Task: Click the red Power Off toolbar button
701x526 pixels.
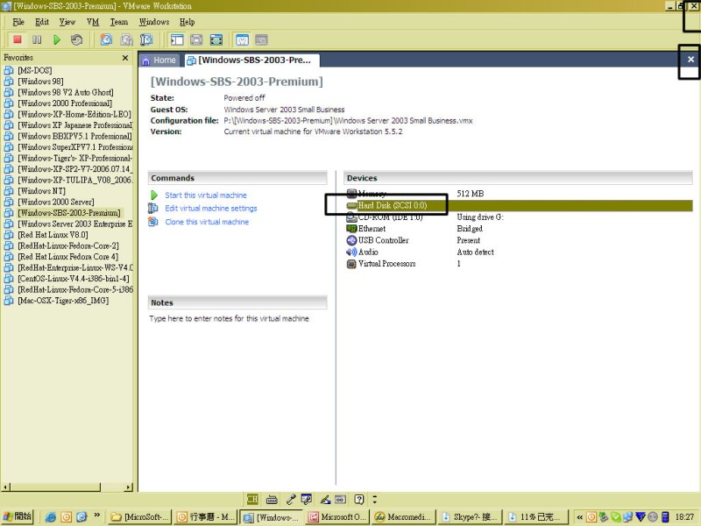Action: (x=18, y=39)
